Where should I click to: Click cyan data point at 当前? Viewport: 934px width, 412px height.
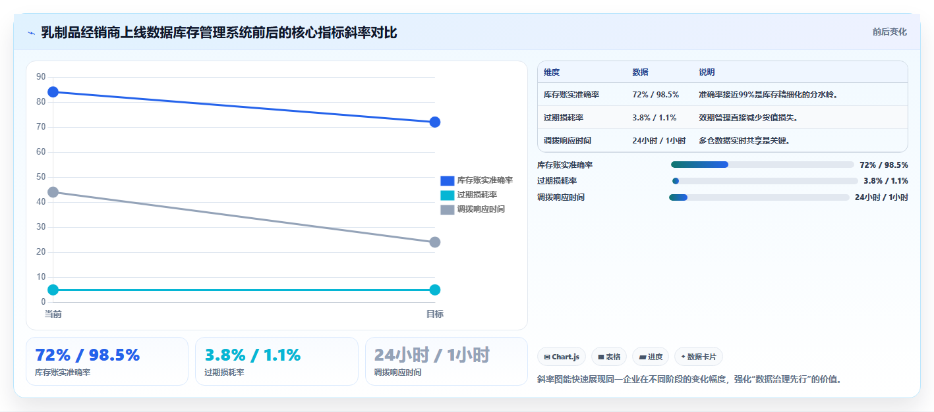tap(53, 290)
